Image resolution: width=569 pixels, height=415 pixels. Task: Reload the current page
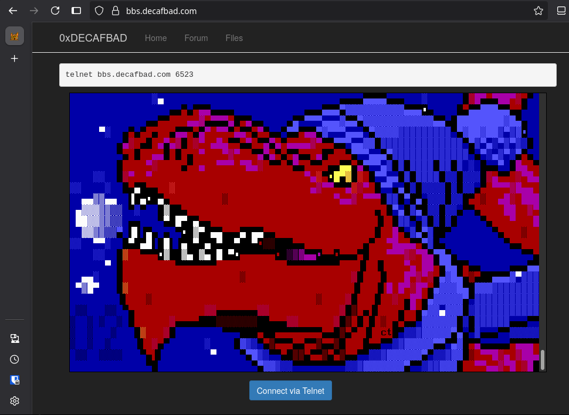pyautogui.click(x=55, y=11)
